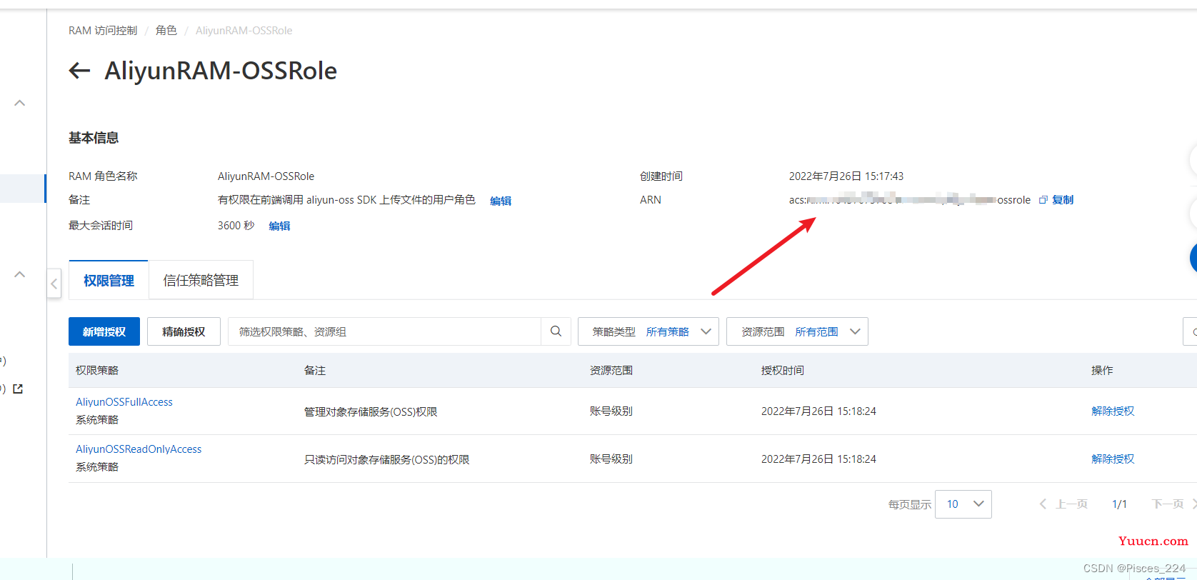The width and height of the screenshot is (1197, 580).
Task: Click 解除授权 for AliyunOSSReadOnlyAccess
Action: (x=1113, y=459)
